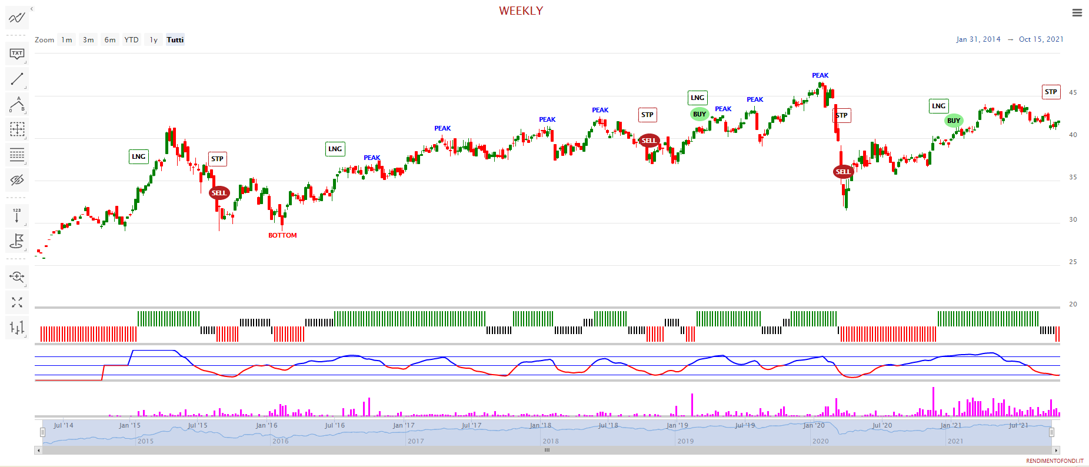Set zoom range to YTD
This screenshot has height=467, width=1089.
[131, 40]
